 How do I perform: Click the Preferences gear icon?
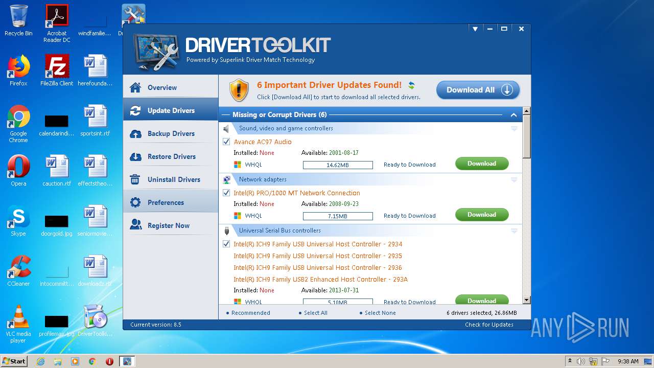[135, 202]
